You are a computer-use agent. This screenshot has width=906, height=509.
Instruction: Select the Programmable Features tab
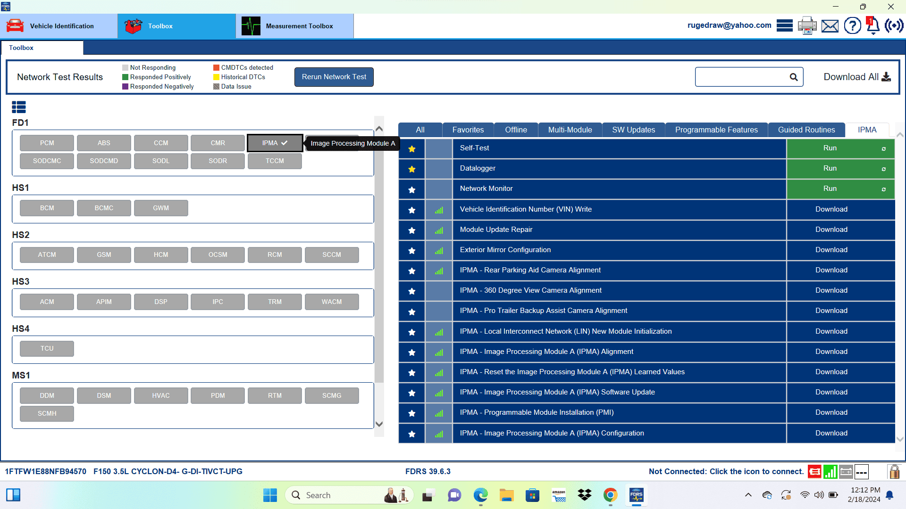pos(716,130)
